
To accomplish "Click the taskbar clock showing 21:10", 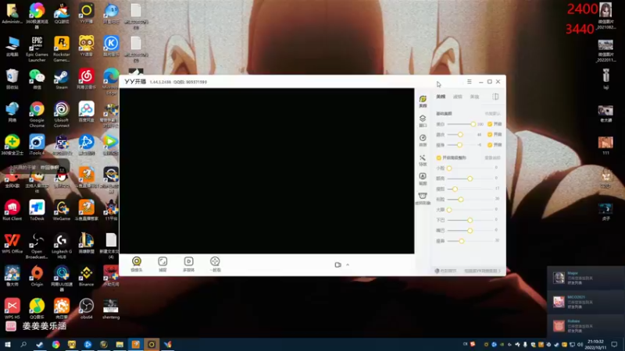I will [595, 345].
